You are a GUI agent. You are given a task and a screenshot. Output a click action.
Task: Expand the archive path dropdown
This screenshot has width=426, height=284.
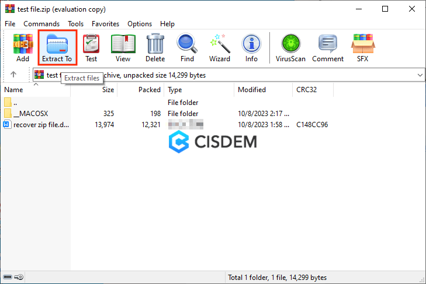(x=420, y=75)
